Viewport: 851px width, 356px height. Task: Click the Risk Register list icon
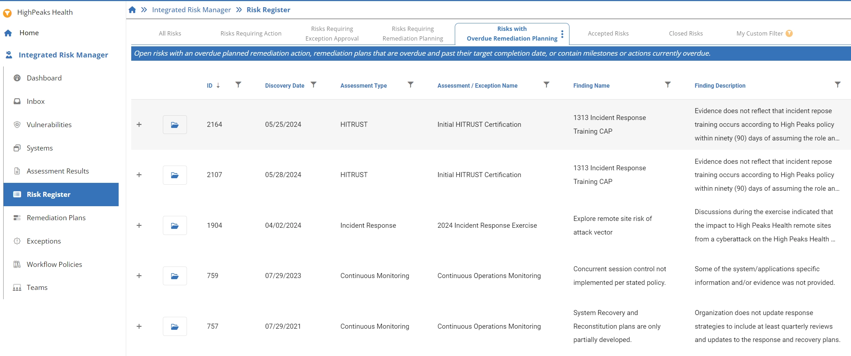point(17,194)
